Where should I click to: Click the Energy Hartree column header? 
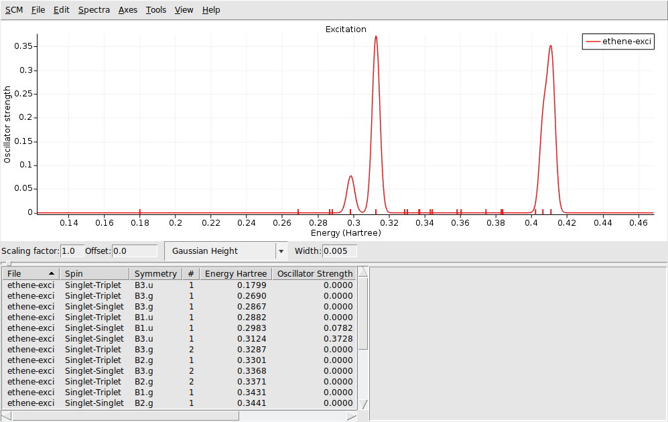pyautogui.click(x=236, y=273)
